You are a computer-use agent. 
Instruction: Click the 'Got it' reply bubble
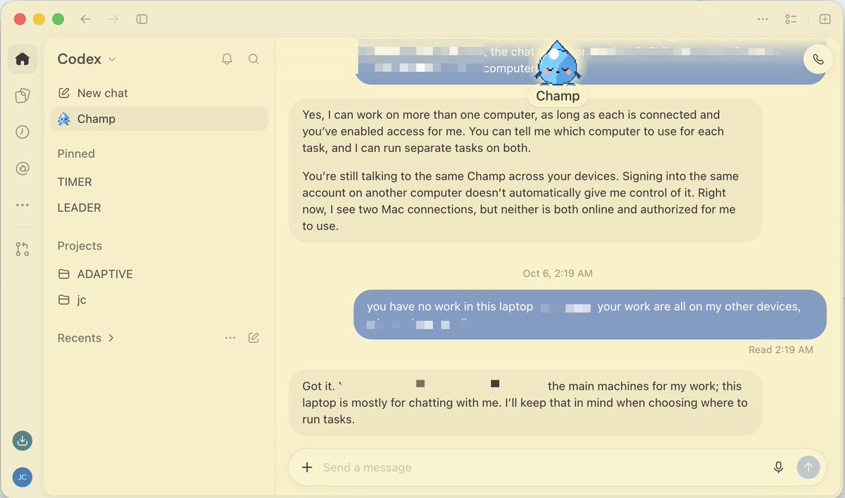[525, 403]
